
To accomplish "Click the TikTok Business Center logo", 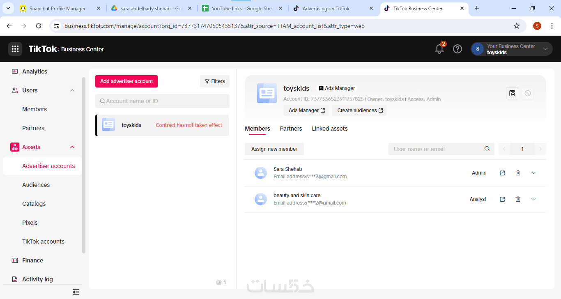I will coord(66,49).
